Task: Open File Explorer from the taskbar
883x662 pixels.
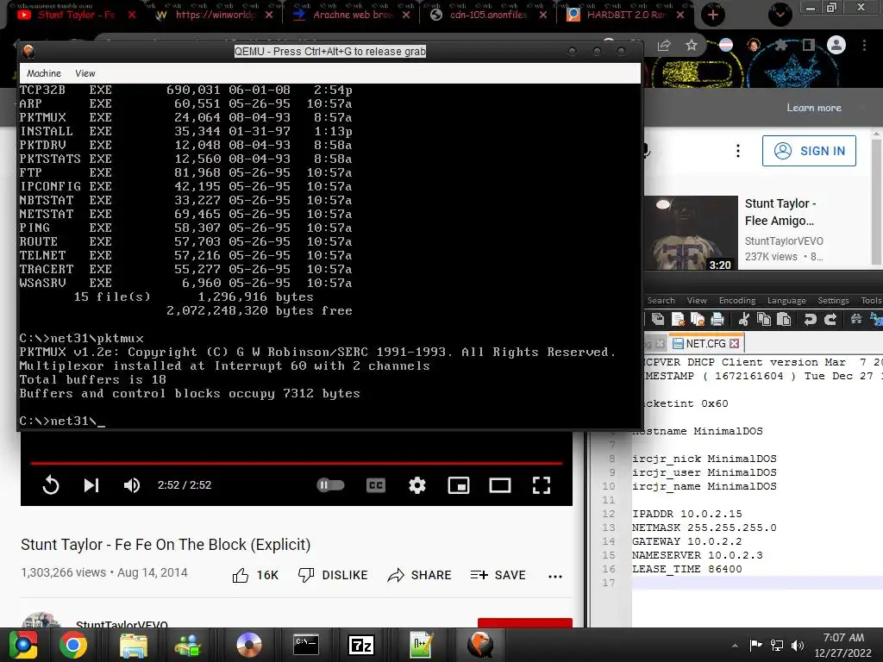Action: click(133, 645)
